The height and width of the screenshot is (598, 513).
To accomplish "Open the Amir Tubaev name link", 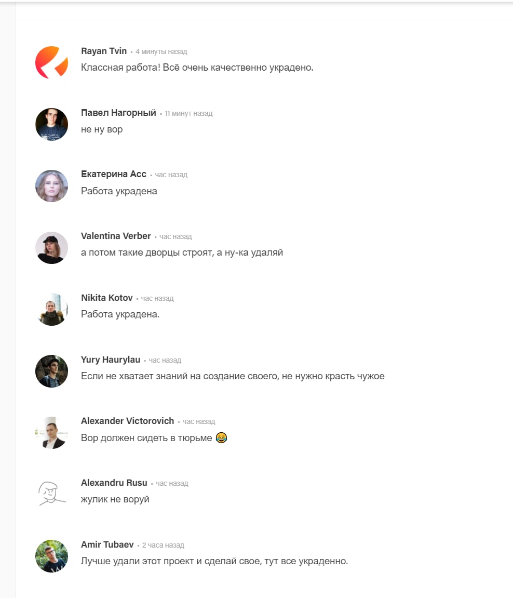I will (107, 544).
